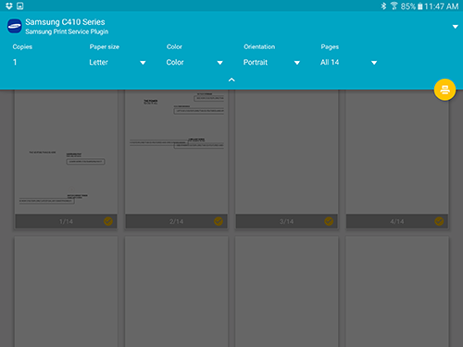Select the Samsung C410 Series printer name

pyautogui.click(x=65, y=22)
